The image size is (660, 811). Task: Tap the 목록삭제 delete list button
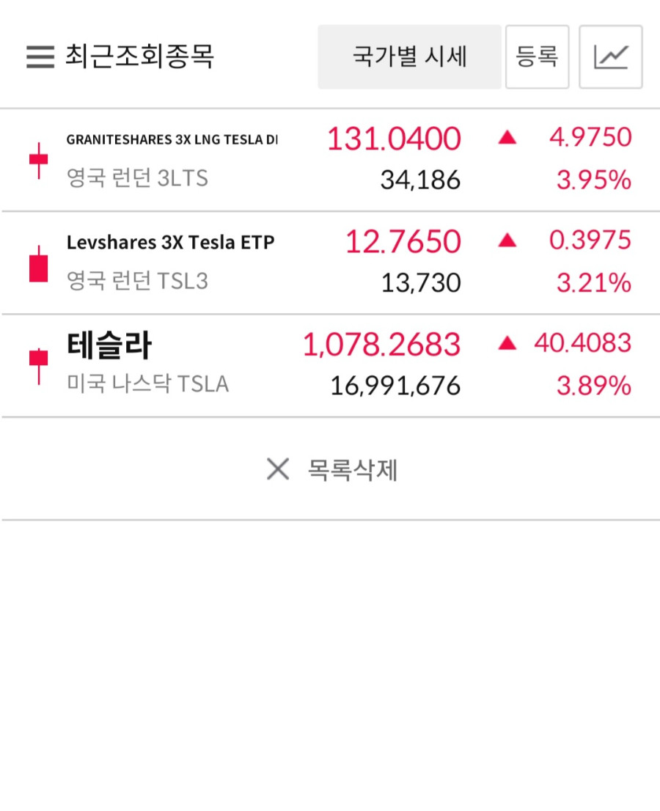pos(331,469)
